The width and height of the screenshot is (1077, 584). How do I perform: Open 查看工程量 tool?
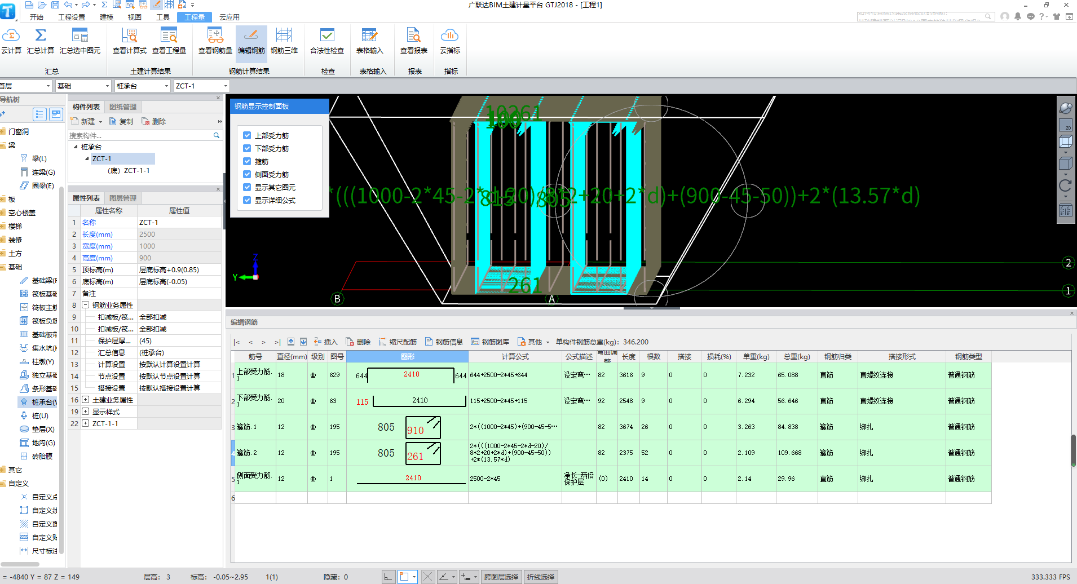click(x=169, y=41)
